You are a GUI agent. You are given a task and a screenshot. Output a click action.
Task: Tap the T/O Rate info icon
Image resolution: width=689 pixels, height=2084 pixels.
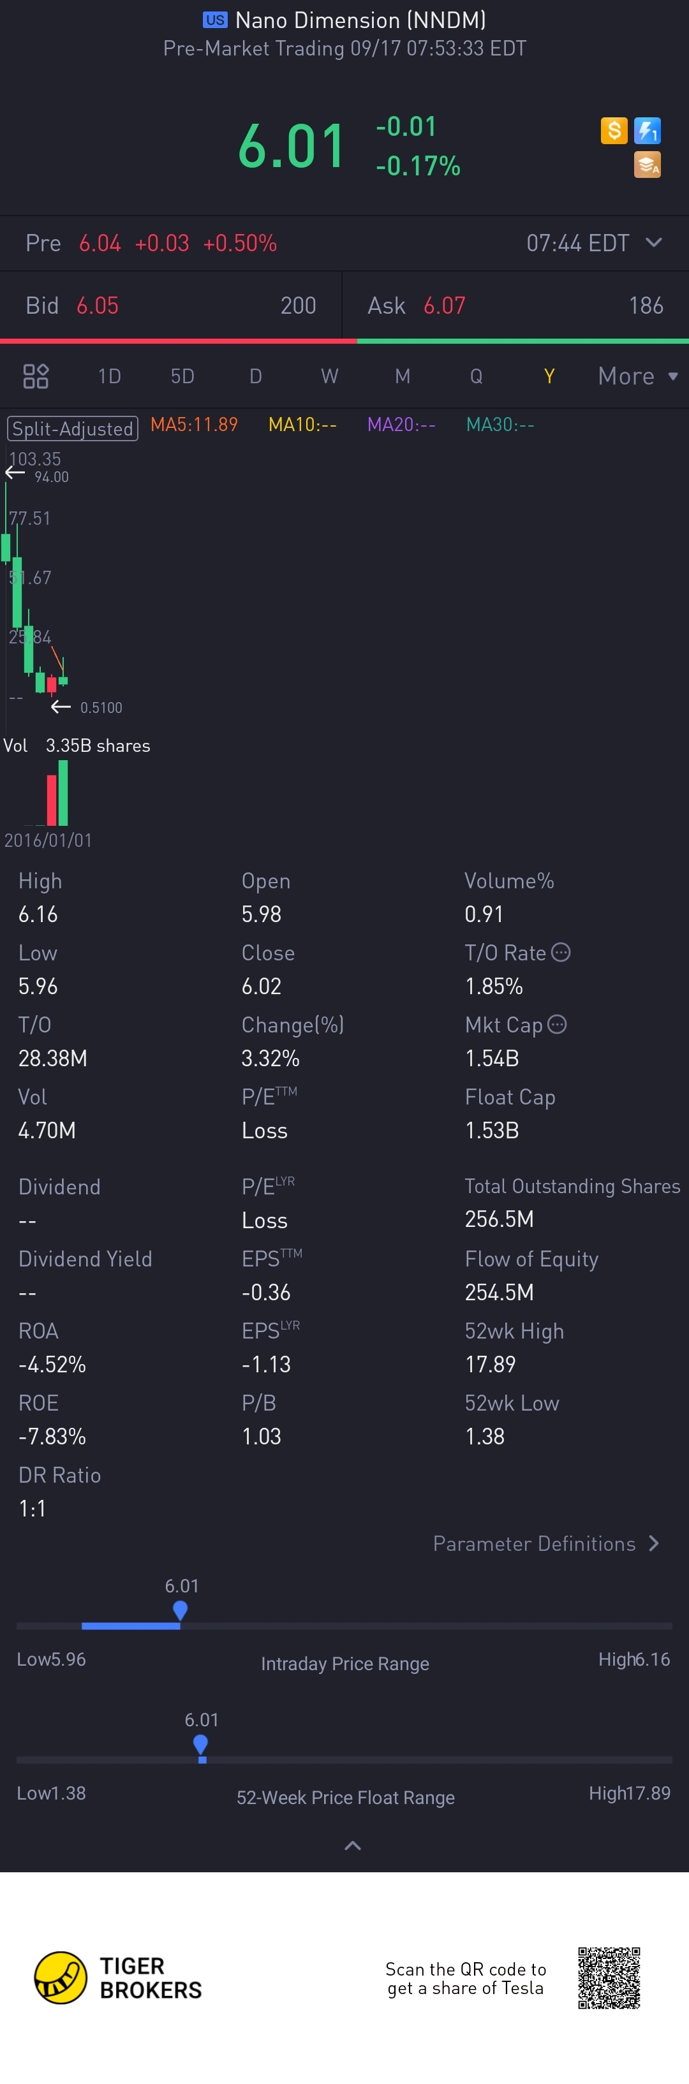pos(560,952)
